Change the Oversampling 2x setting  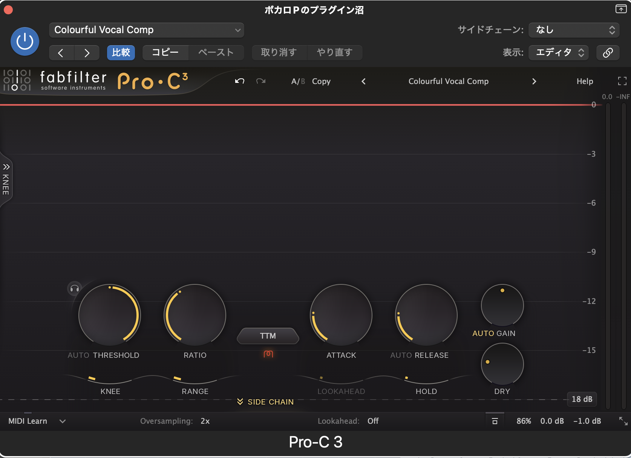point(205,421)
